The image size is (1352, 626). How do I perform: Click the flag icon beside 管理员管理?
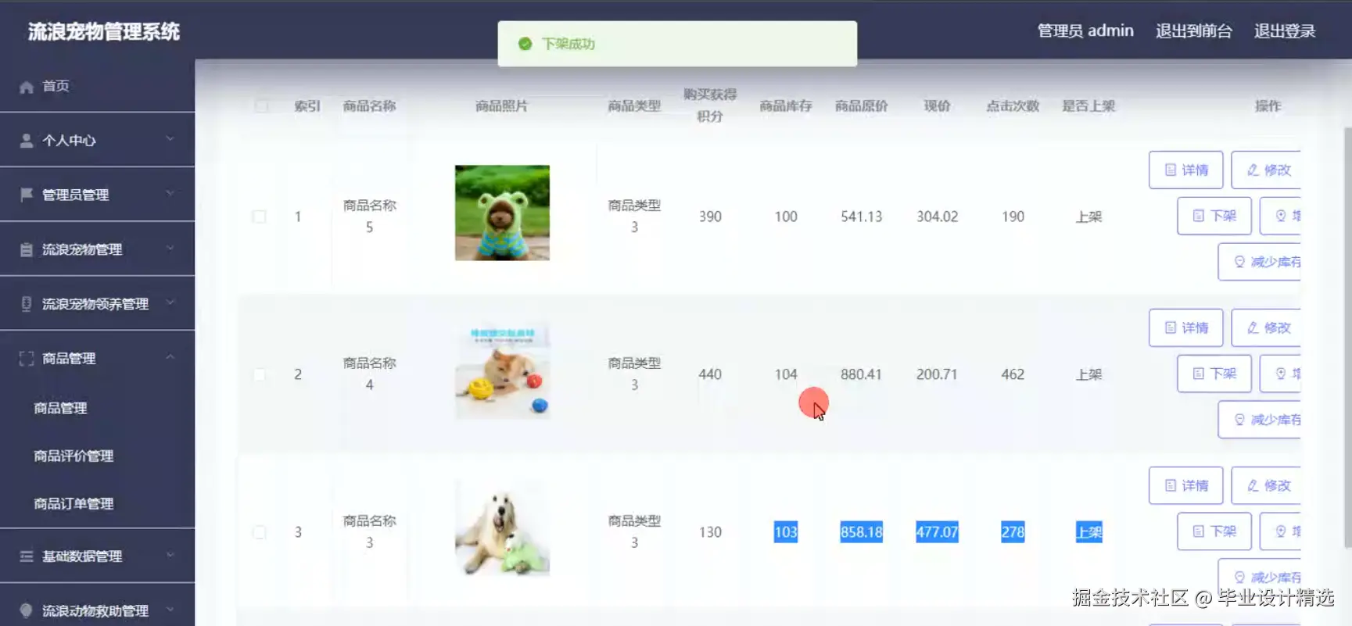coord(27,195)
